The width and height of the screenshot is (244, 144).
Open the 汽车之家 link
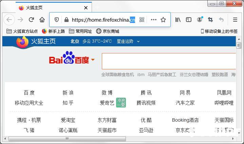[185, 103]
